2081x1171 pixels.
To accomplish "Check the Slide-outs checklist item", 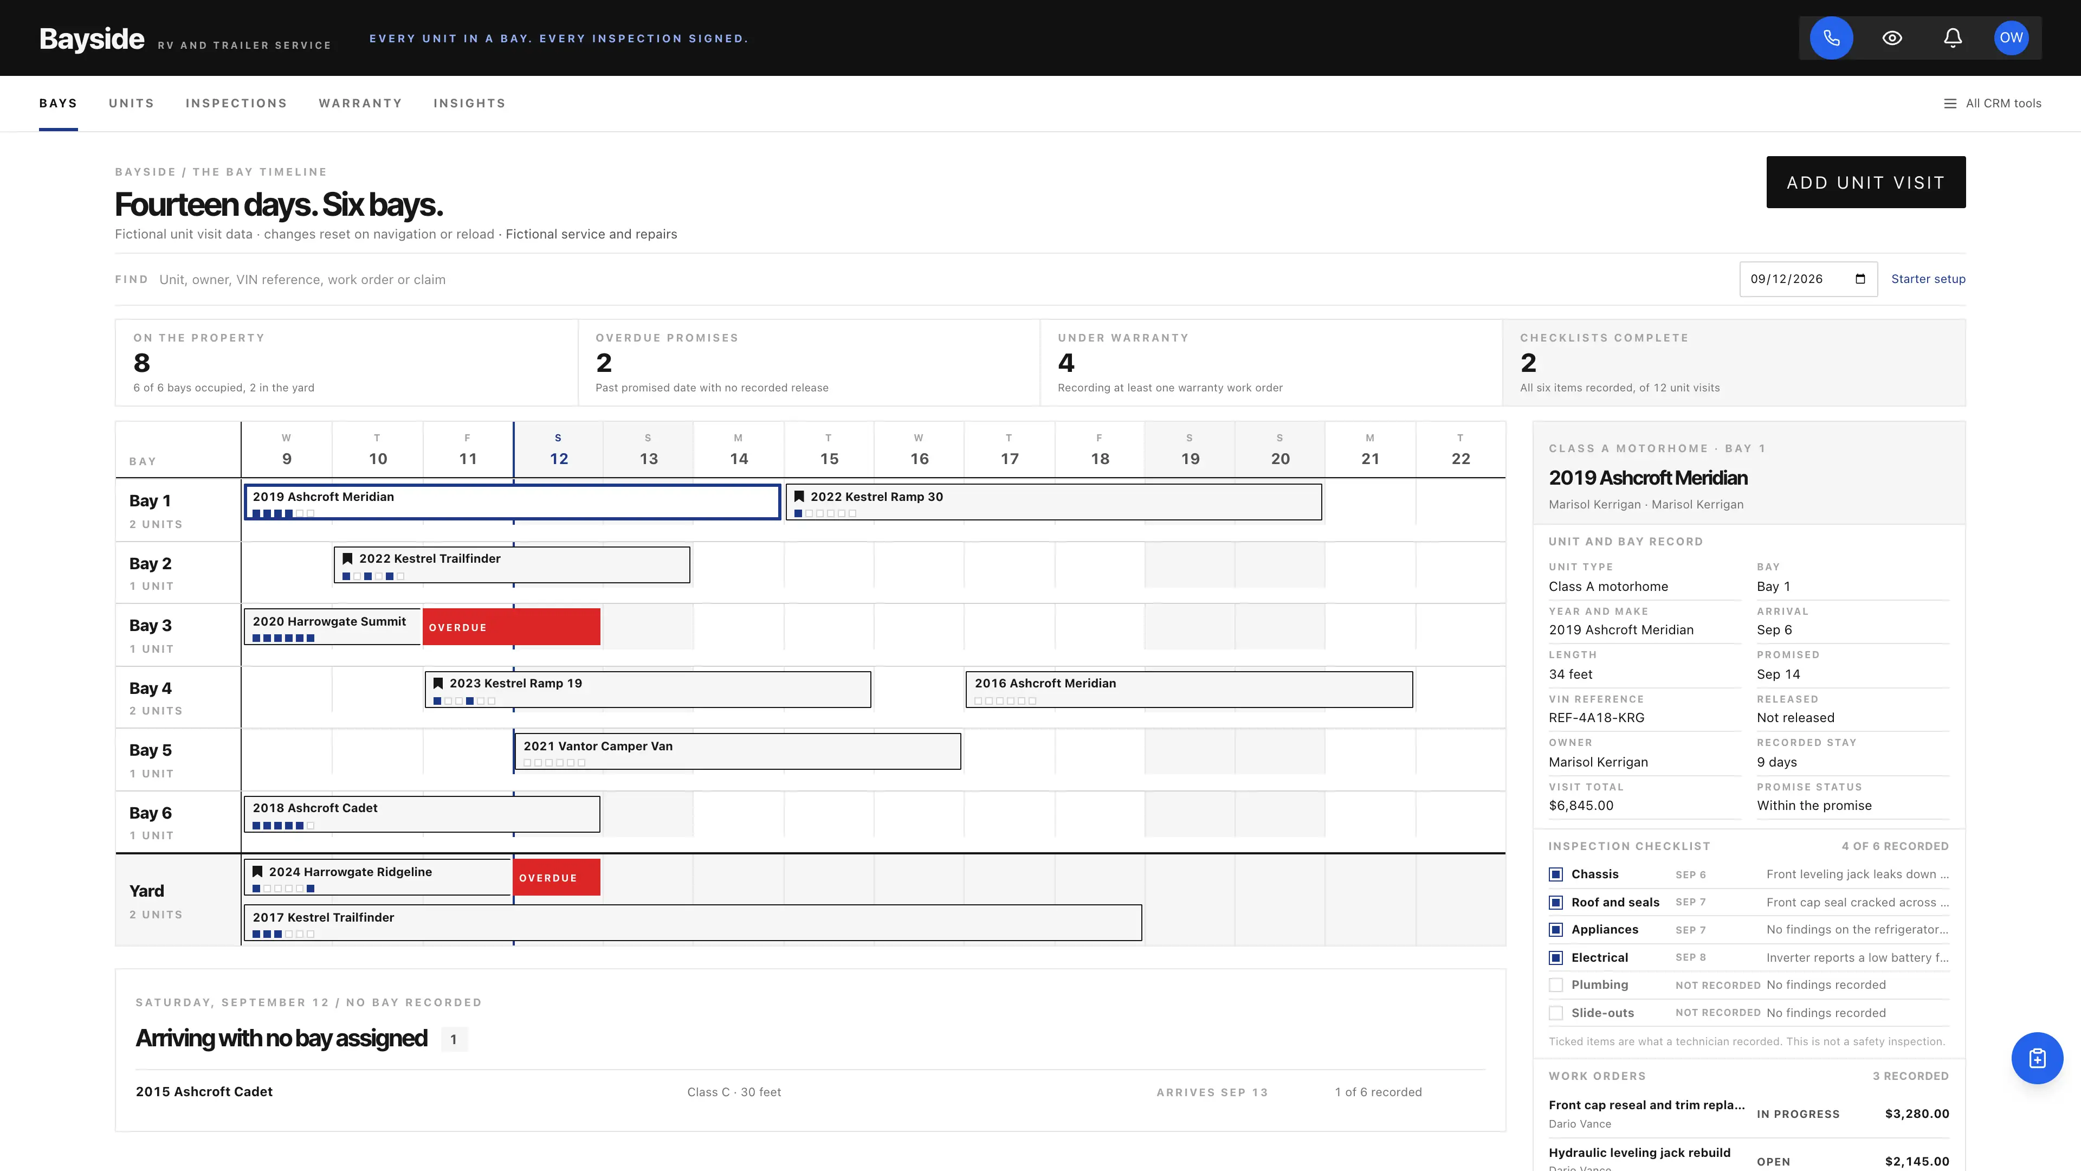I will click(x=1556, y=1013).
